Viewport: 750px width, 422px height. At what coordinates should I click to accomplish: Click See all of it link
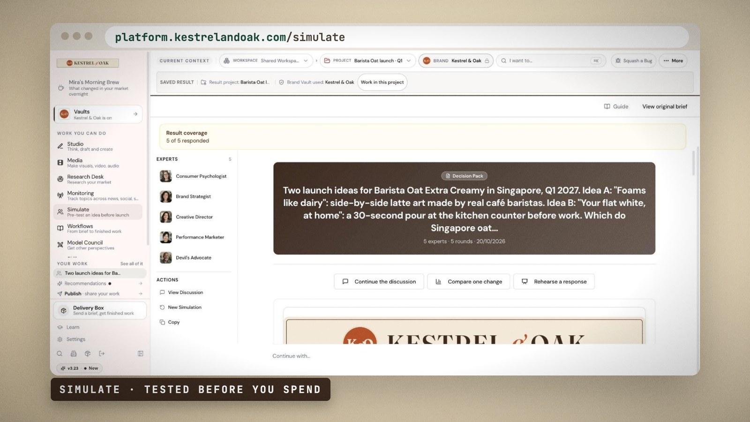click(131, 264)
